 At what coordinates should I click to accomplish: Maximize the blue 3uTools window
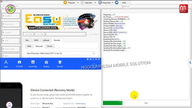(96, 59)
